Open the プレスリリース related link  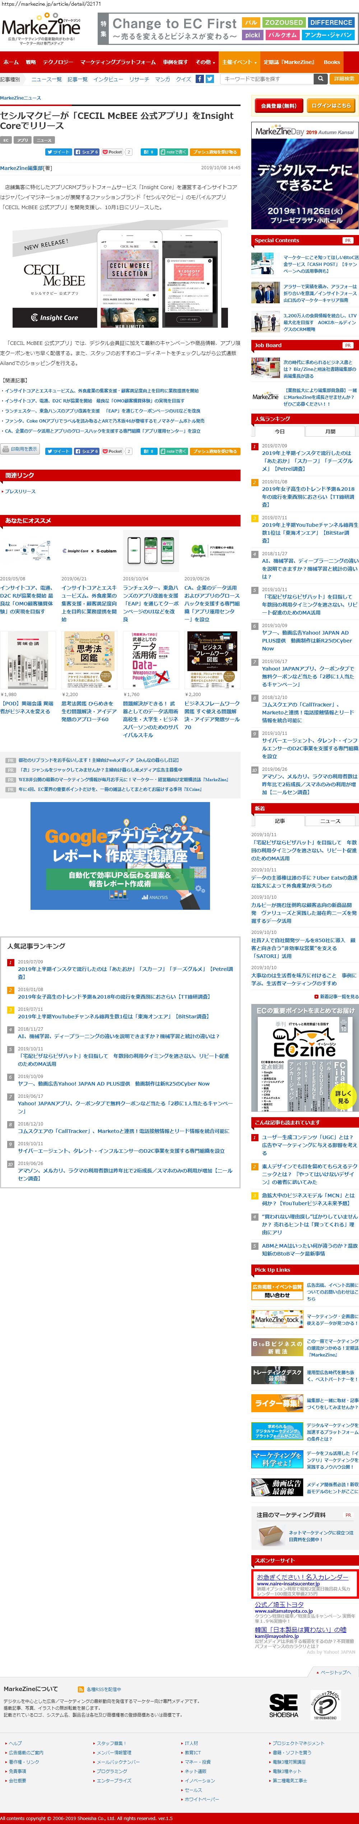click(20, 492)
